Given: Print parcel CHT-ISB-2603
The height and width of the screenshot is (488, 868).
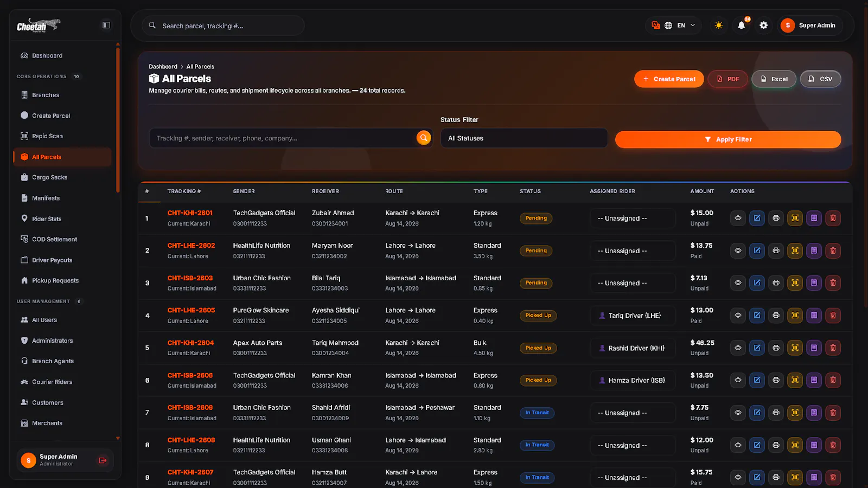Looking at the screenshot, I should (776, 282).
